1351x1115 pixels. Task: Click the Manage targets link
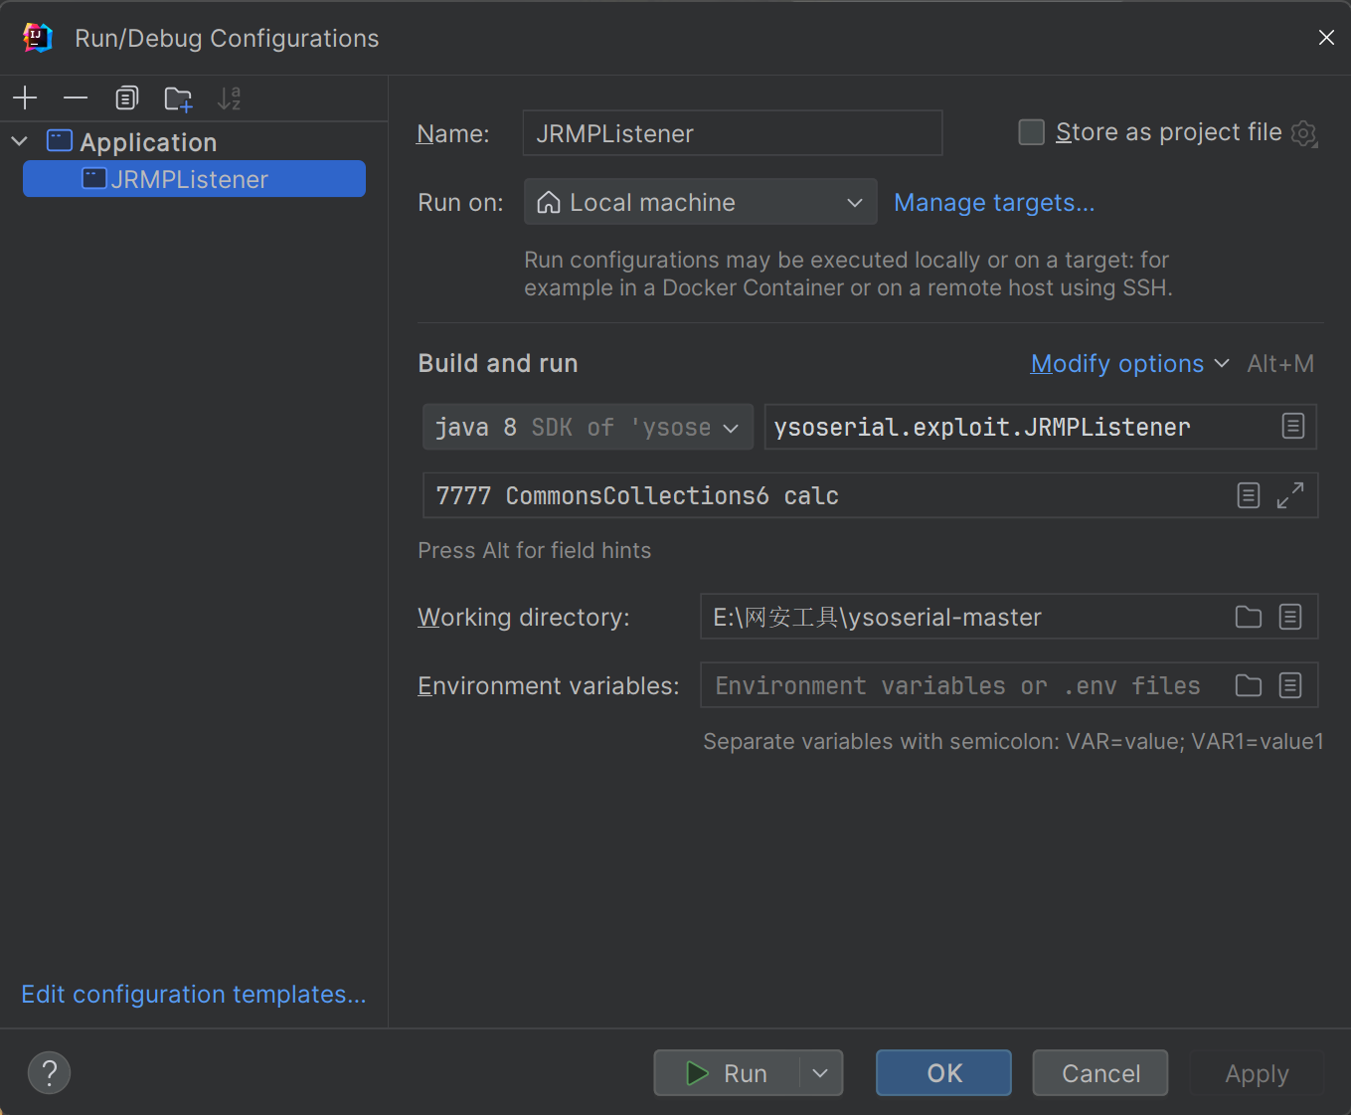pos(994,203)
